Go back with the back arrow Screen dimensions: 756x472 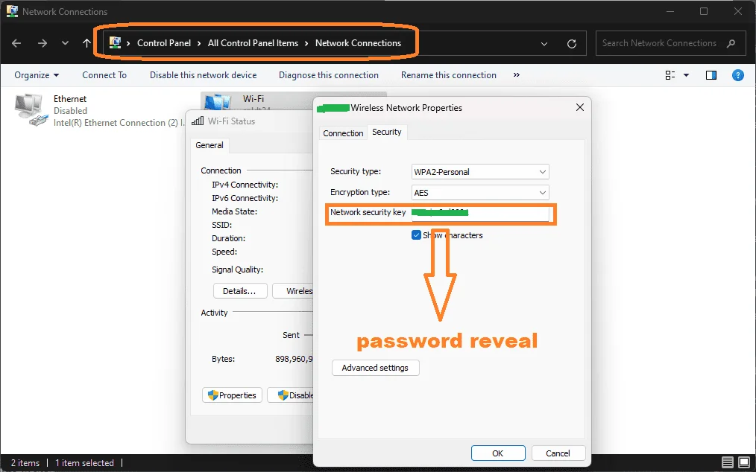[x=16, y=43]
